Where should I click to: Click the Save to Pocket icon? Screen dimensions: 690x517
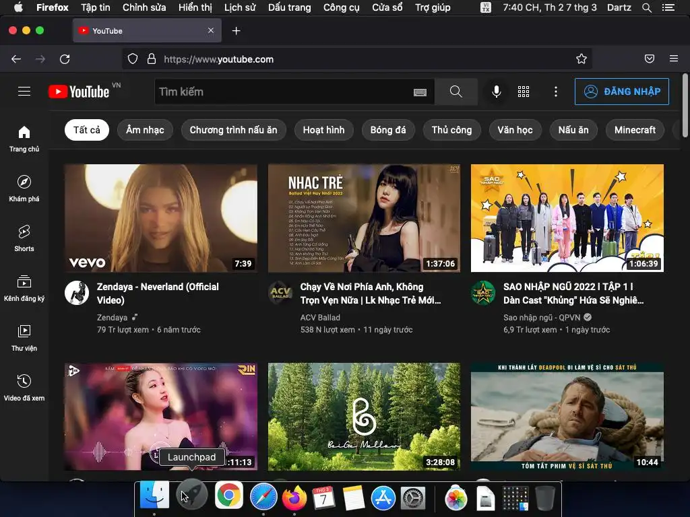pyautogui.click(x=650, y=59)
